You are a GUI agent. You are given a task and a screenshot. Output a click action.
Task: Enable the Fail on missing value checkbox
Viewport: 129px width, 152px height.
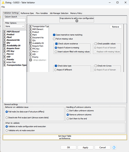[54, 39]
